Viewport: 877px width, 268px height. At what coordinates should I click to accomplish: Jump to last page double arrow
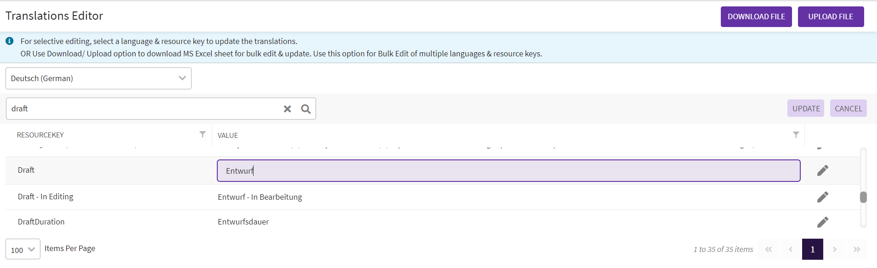point(856,249)
